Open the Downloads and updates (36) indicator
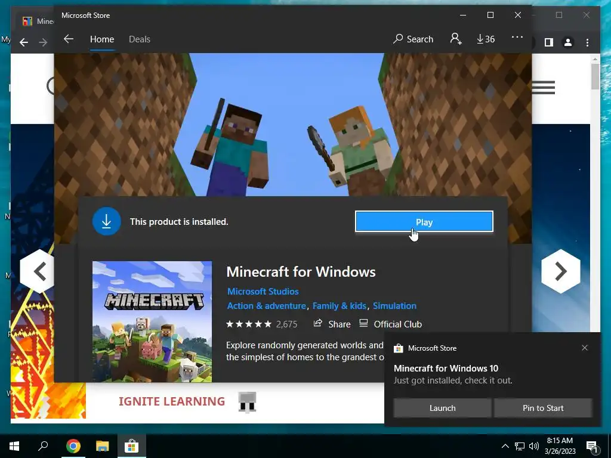611x458 pixels. pyautogui.click(x=486, y=39)
